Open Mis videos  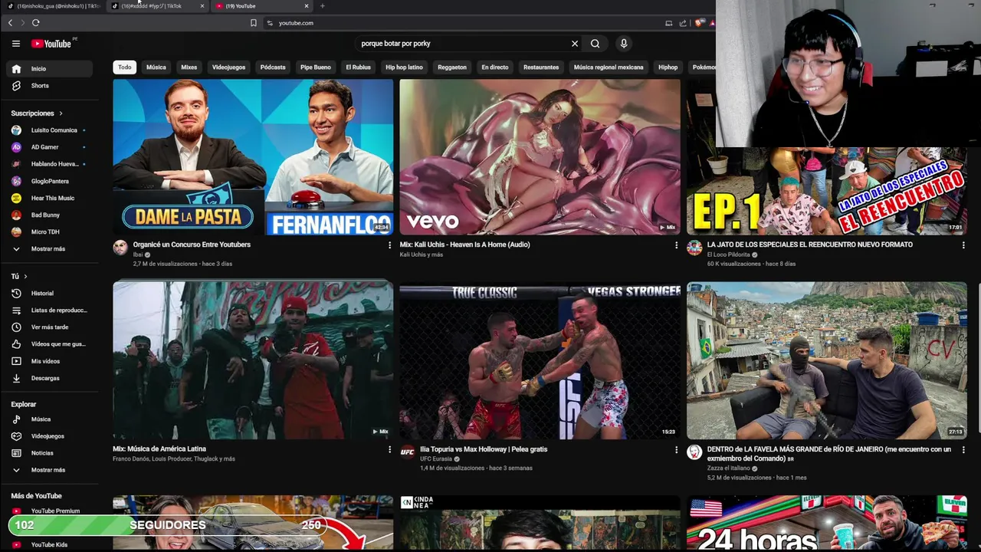(x=49, y=361)
